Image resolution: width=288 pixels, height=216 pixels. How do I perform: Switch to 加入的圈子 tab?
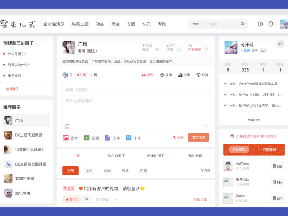pyautogui.click(x=116, y=156)
